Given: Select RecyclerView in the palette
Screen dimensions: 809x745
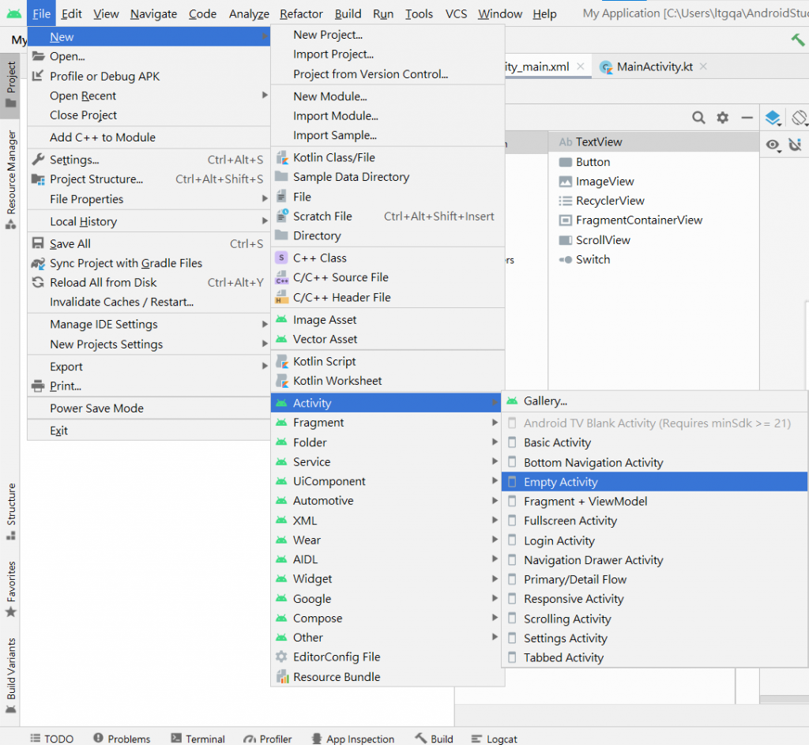Looking at the screenshot, I should pyautogui.click(x=653, y=201).
